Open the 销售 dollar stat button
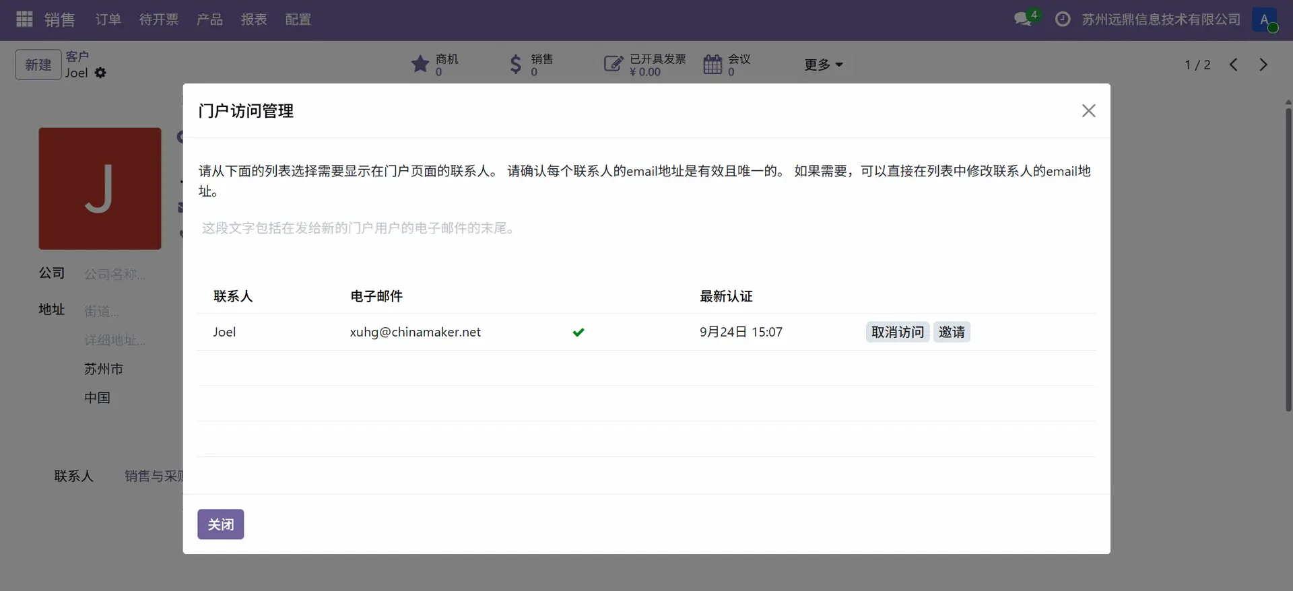This screenshot has width=1293, height=591. click(531, 65)
